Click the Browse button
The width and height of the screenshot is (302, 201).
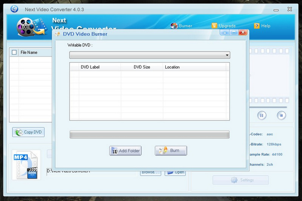(x=151, y=172)
